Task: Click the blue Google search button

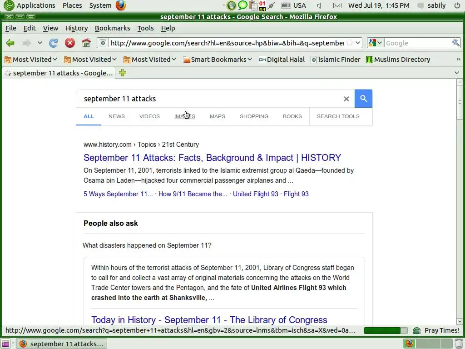Action: [363, 99]
